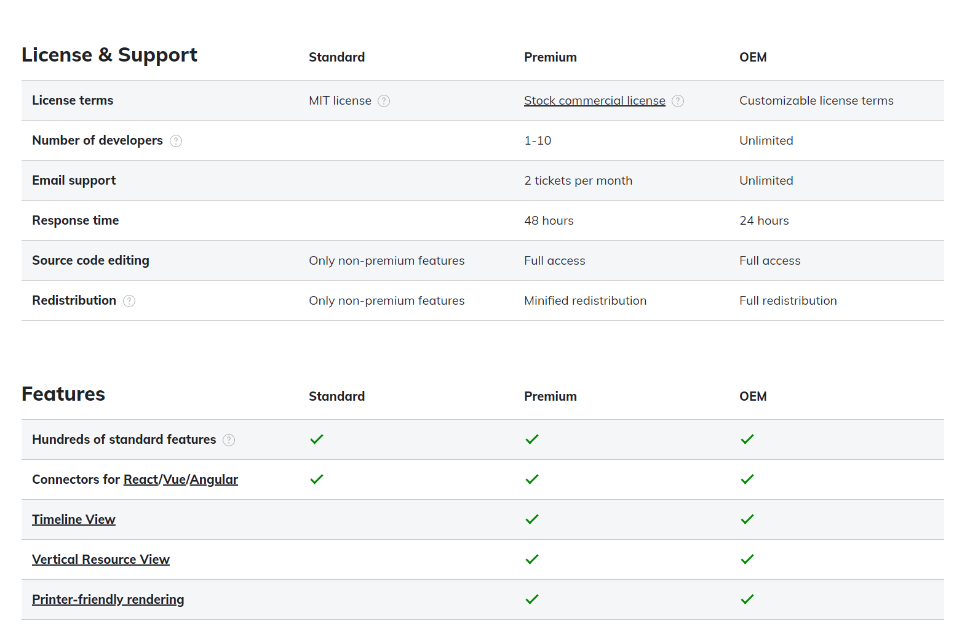Viewport: 962px width, 634px height.
Task: Click the License terms row label
Action: pos(73,100)
